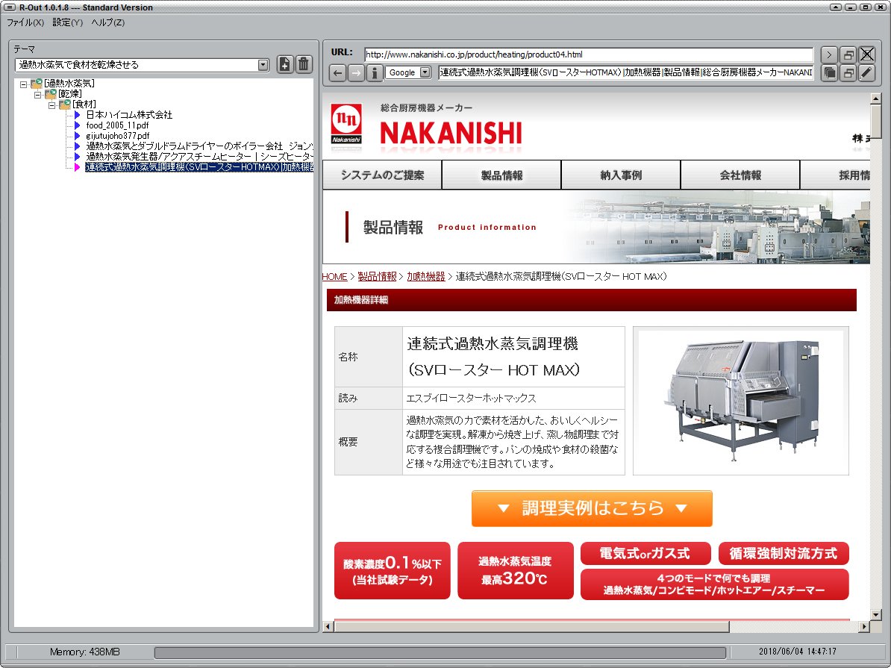Click the 2018/06/04 14:47:17 timestamp in status bar
The height and width of the screenshot is (668, 891).
click(x=798, y=652)
